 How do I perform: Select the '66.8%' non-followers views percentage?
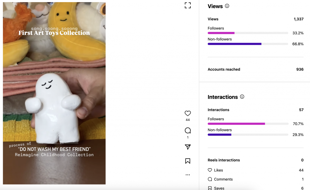pos(298,44)
